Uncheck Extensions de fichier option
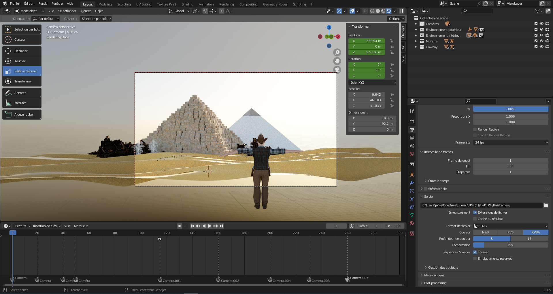This screenshot has width=553, height=294. pyautogui.click(x=475, y=212)
